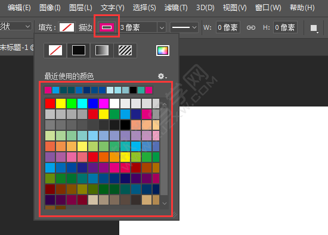Click the fill no-color swatch
This screenshot has width=328, height=235.
pos(67,27)
